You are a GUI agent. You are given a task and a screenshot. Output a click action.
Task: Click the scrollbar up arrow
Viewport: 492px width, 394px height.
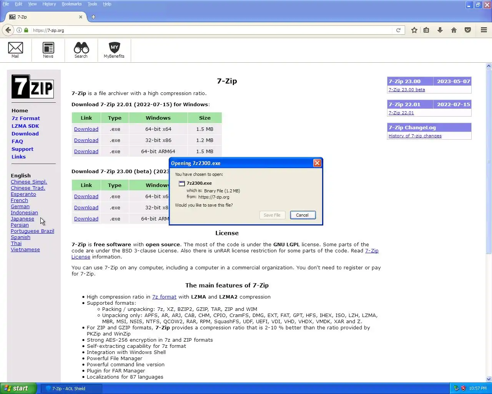point(489,66)
